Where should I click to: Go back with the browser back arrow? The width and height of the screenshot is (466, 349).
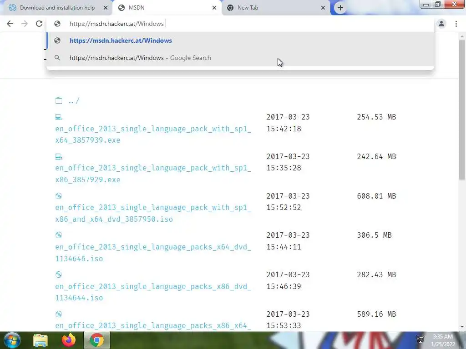pyautogui.click(x=10, y=24)
